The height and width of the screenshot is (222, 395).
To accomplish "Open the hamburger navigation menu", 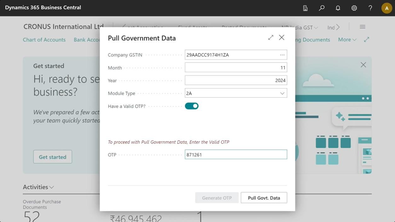I will tap(362, 27).
